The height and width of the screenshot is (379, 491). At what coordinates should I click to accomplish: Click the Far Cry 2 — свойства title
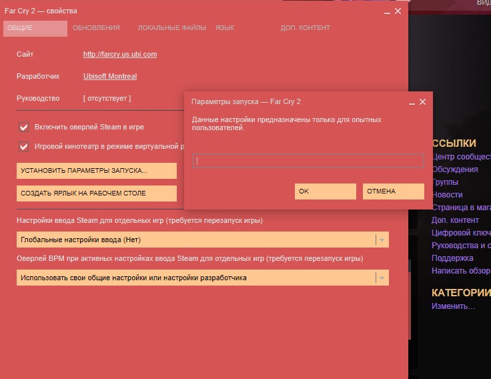(41, 11)
